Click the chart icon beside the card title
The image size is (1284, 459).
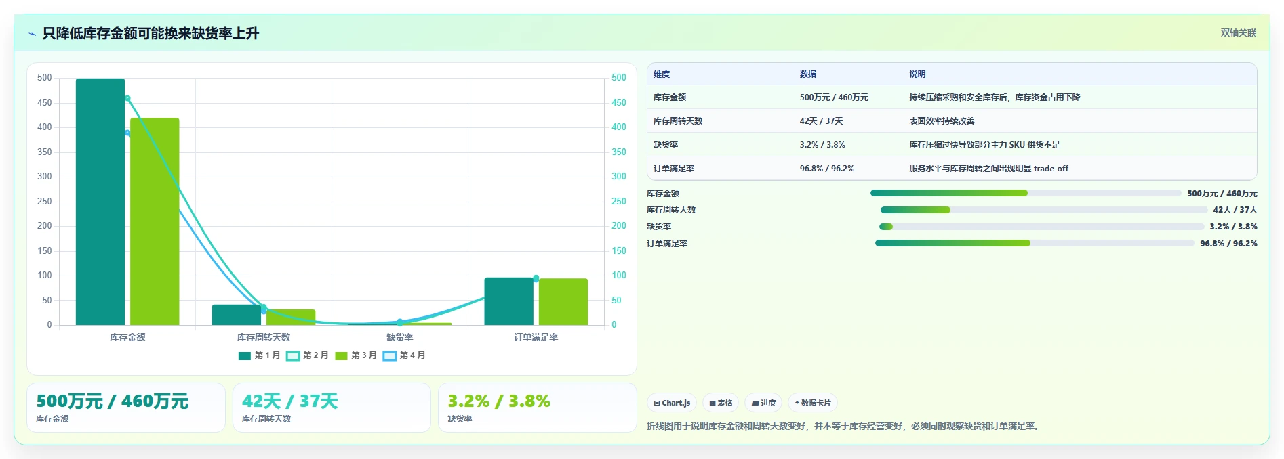click(32, 34)
